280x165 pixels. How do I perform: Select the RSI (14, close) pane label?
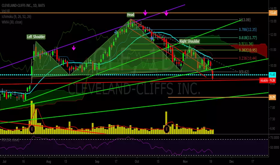[11, 140]
